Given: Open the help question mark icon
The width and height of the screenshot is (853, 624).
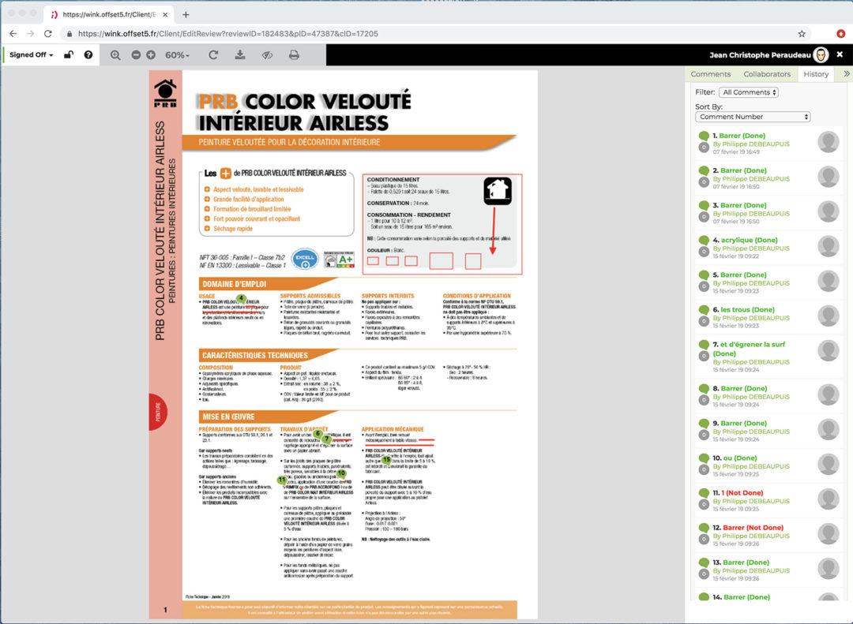Looking at the screenshot, I should click(88, 54).
